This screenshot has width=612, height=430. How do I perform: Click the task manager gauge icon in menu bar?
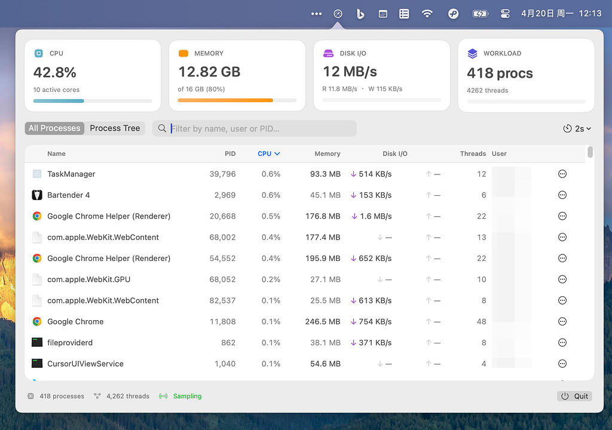pos(338,14)
